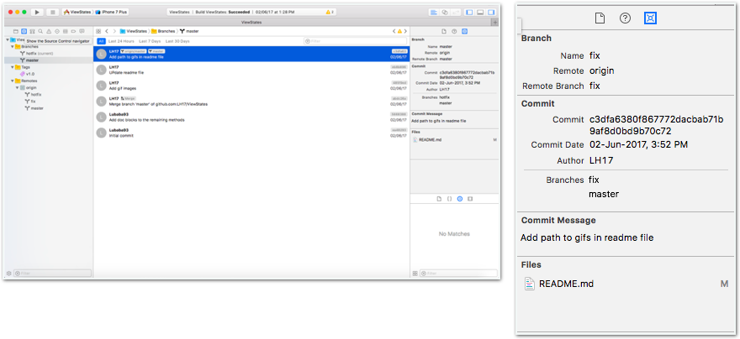Toggle the Utilities pane visibility
Image resolution: width=740 pixels, height=339 pixels.
click(491, 12)
